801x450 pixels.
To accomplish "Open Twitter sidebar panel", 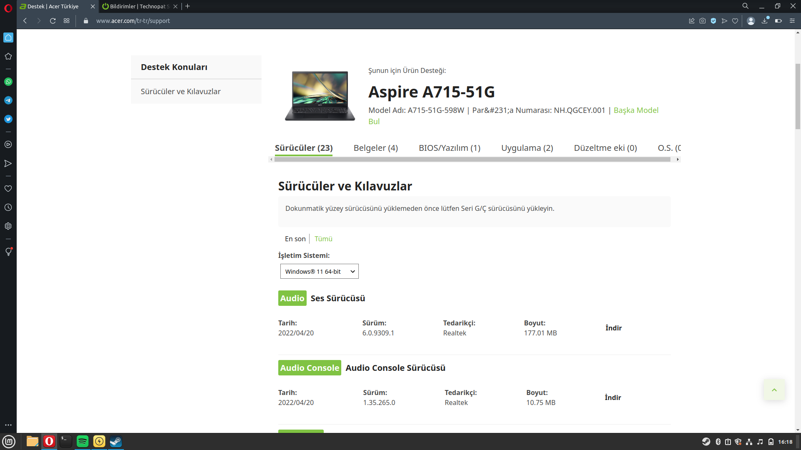I will pos(8,119).
